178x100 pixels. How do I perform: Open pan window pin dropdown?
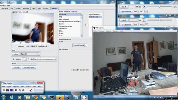tap(145, 7)
